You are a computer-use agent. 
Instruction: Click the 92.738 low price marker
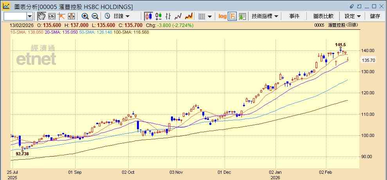click(22, 153)
